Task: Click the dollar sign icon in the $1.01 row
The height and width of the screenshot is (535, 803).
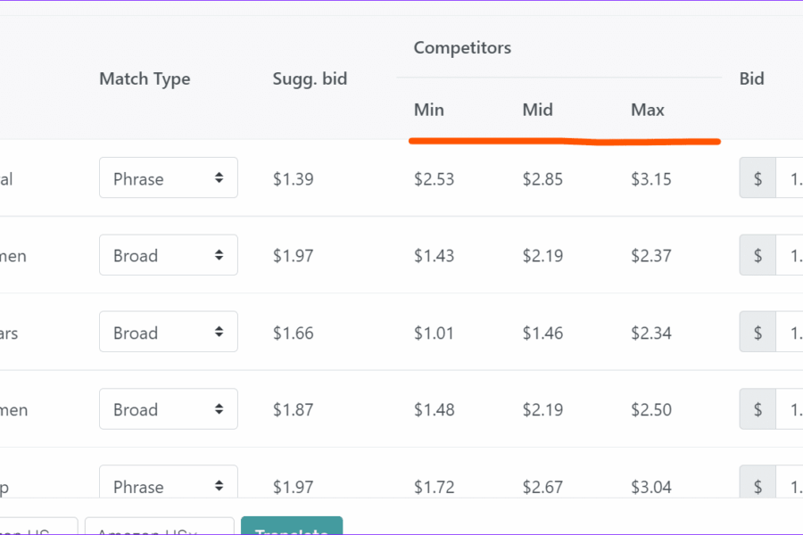Action: point(757,332)
